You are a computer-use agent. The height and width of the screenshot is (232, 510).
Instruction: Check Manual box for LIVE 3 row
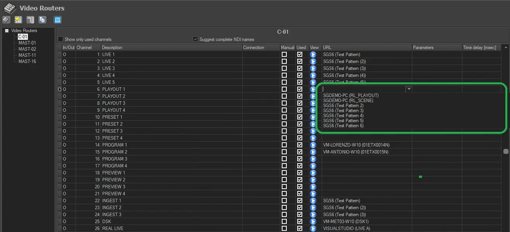(x=284, y=68)
